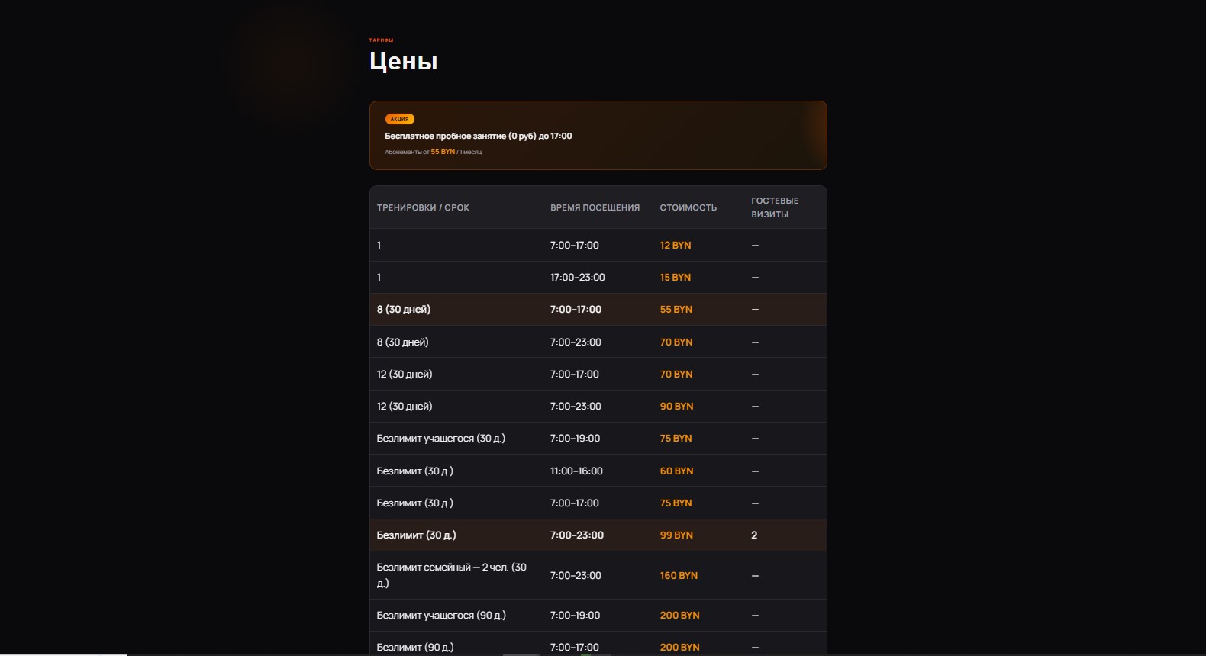The image size is (1206, 656).
Task: Select the highlighted 99 BYN unlimited plan
Action: coord(598,535)
